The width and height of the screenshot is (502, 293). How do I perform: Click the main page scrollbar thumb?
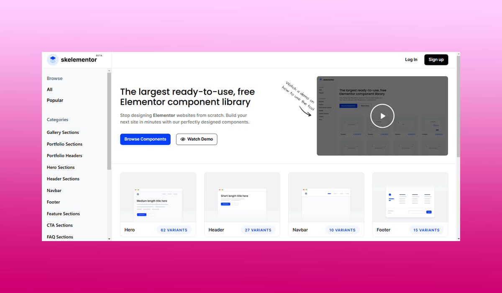point(458,107)
